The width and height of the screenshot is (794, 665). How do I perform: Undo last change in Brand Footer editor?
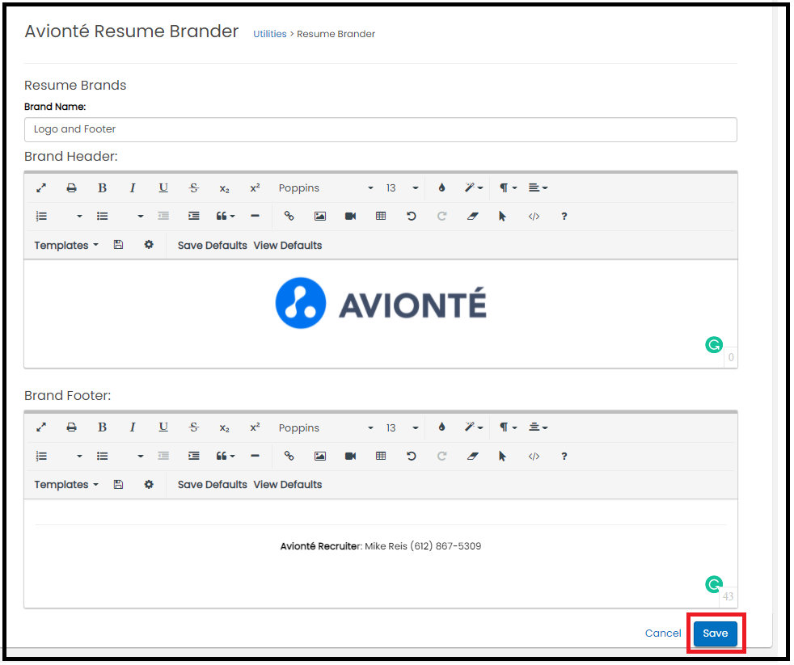pyautogui.click(x=412, y=456)
